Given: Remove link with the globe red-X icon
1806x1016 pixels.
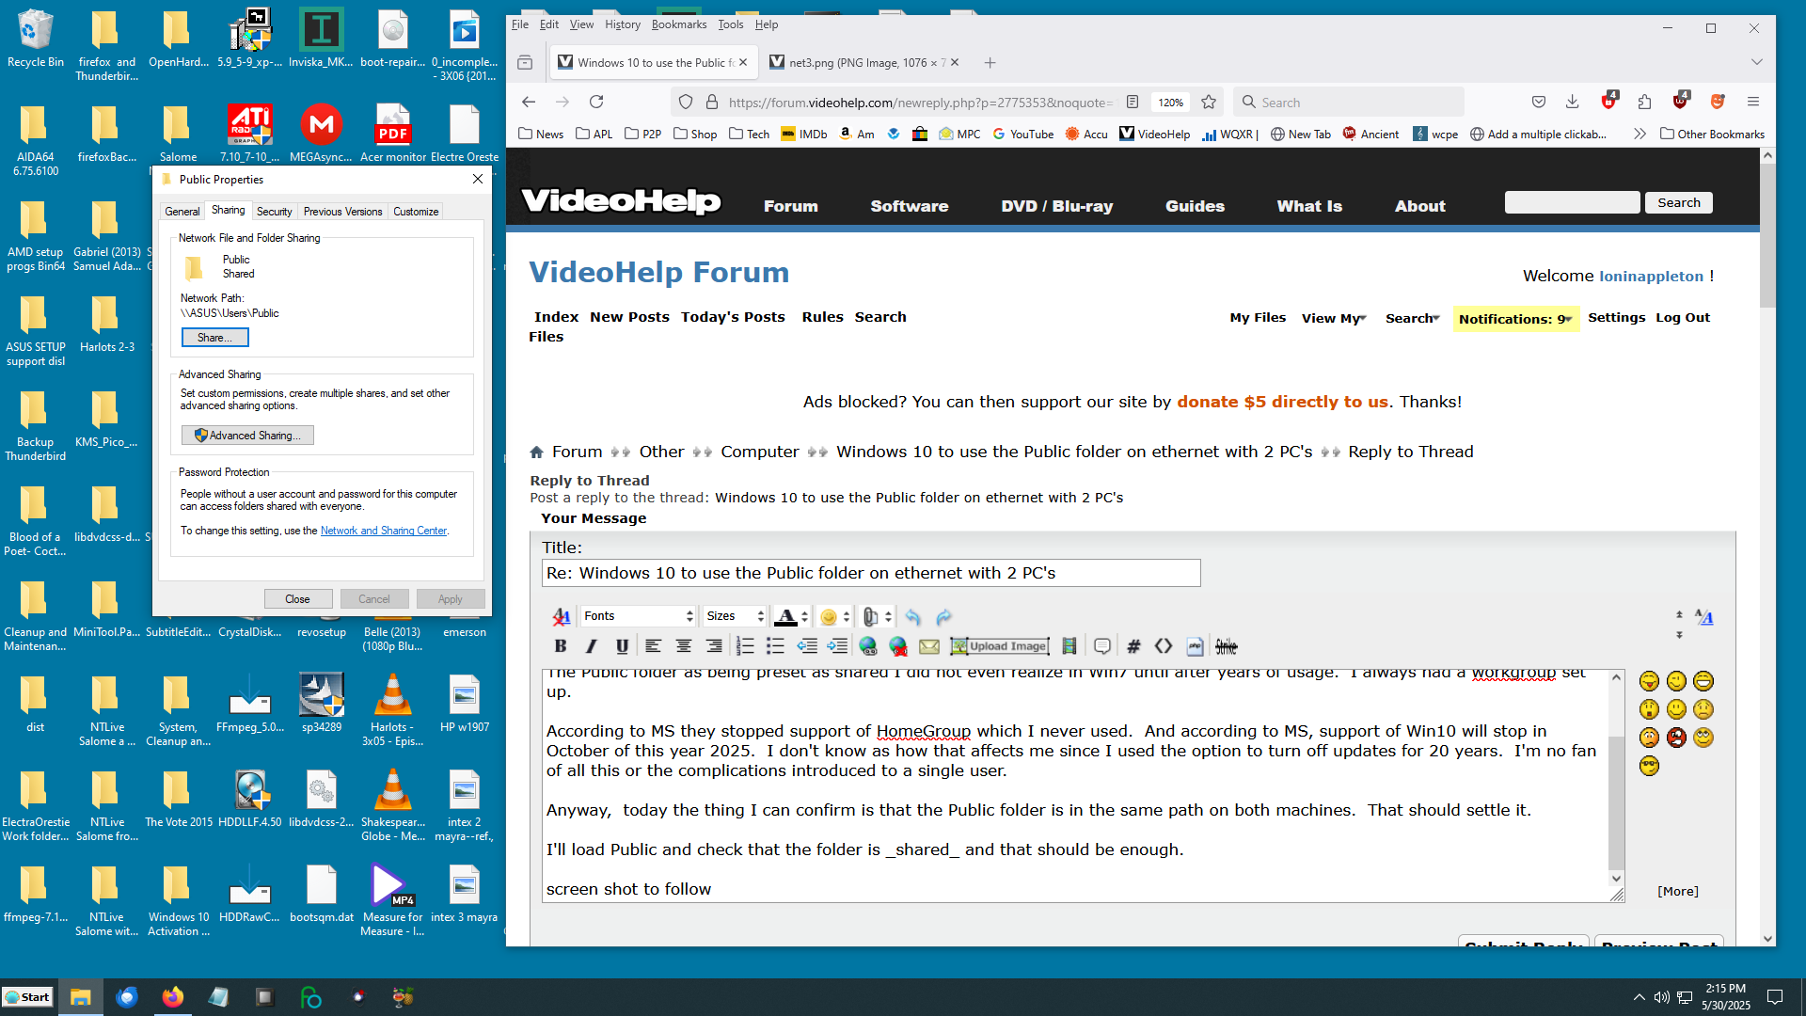Looking at the screenshot, I should (898, 646).
